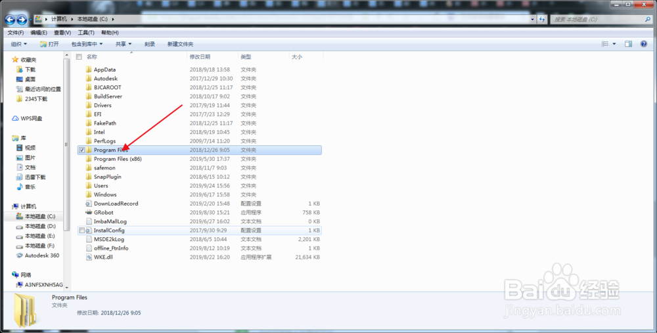Open the 编辑(E) menu
Viewport: 657px width, 333px height.
pos(39,33)
